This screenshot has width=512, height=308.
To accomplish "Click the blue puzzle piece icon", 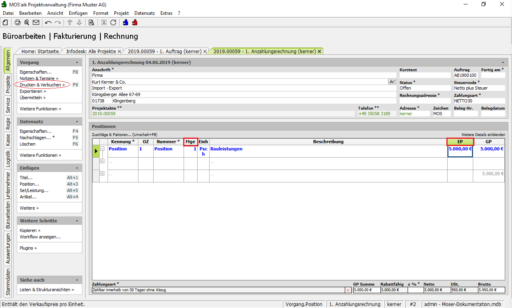I will coord(126,22).
